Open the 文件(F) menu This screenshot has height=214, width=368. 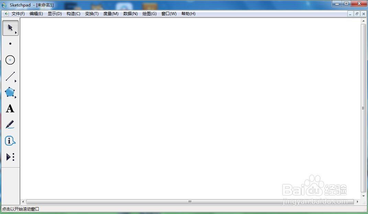(x=18, y=14)
